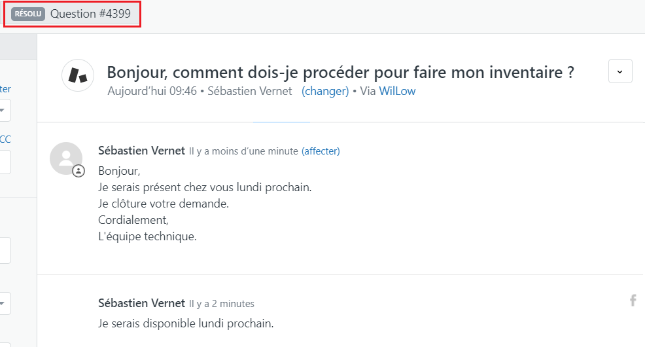The height and width of the screenshot is (347, 645).
Task: Click Sébastien Vernet's name on the first reply
Action: (141, 151)
